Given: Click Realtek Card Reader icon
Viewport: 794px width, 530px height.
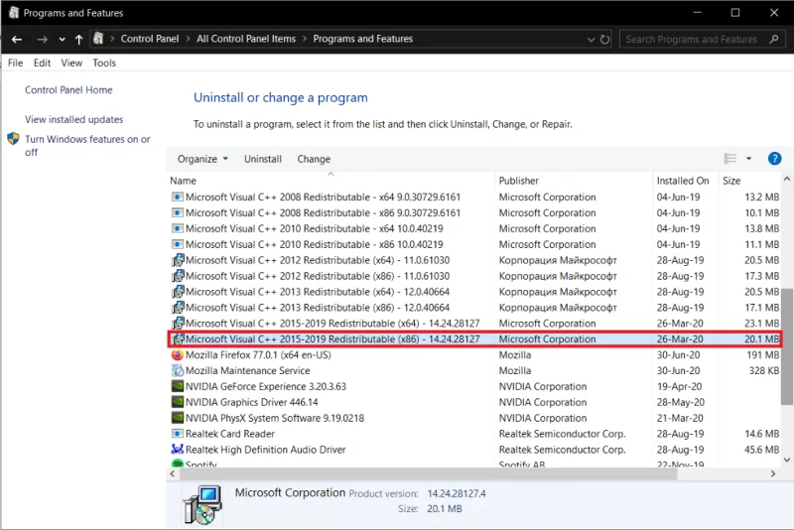Looking at the screenshot, I should tap(178, 434).
